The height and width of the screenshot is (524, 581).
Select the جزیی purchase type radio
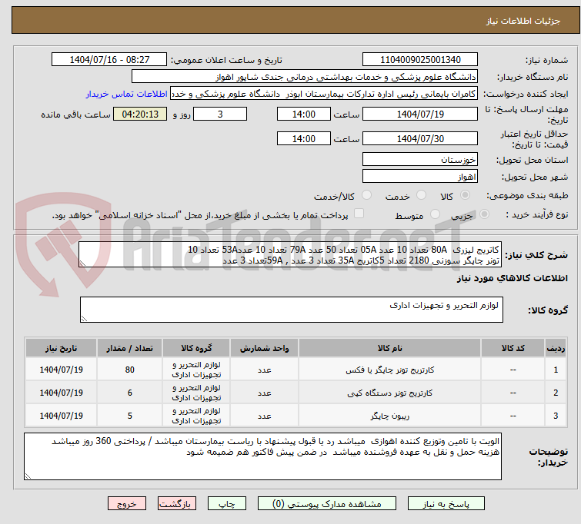(484, 214)
